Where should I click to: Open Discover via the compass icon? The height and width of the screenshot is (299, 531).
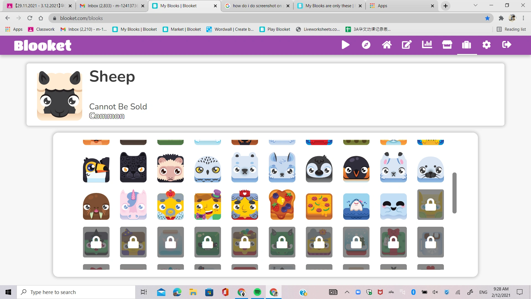click(366, 45)
